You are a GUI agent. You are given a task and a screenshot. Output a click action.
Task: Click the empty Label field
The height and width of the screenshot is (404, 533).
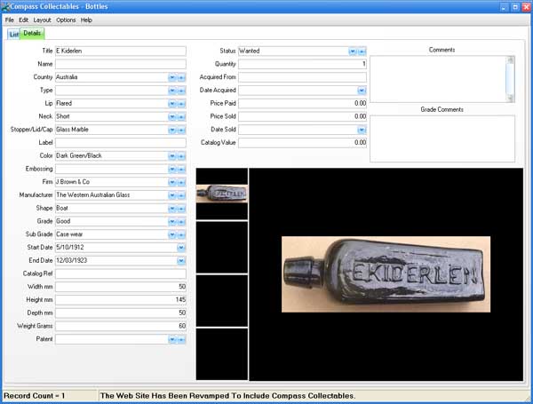[x=121, y=143]
